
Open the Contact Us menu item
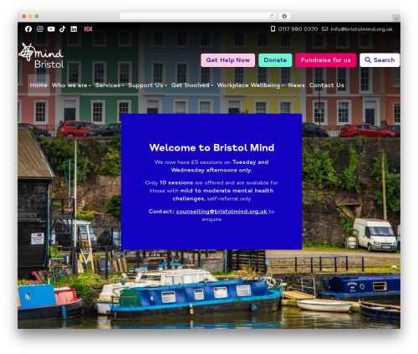[x=327, y=85]
